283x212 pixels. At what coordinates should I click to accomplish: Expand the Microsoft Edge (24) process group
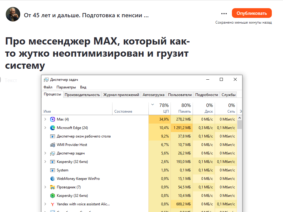(45, 128)
